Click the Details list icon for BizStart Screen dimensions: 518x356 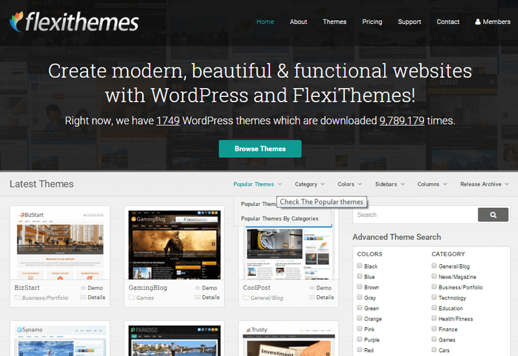pyautogui.click(x=84, y=297)
